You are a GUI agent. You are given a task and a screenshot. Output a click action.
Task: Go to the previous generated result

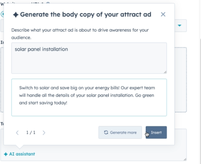[17, 133]
